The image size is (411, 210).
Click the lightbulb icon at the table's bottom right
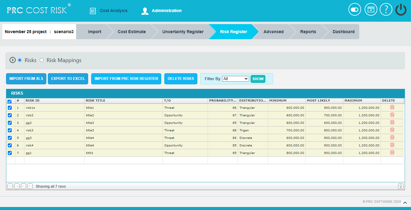click(x=400, y=186)
